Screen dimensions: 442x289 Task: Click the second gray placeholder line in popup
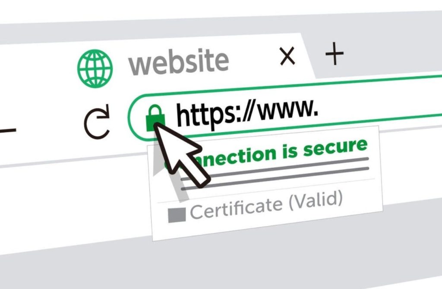(275, 178)
